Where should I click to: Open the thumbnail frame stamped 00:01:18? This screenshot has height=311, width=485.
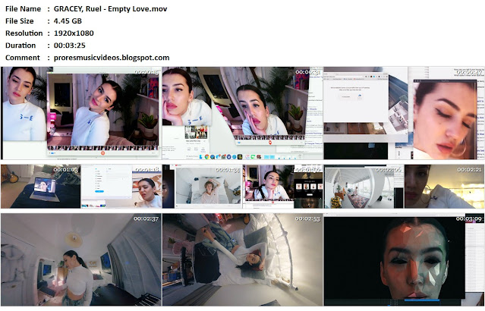(x=121, y=186)
